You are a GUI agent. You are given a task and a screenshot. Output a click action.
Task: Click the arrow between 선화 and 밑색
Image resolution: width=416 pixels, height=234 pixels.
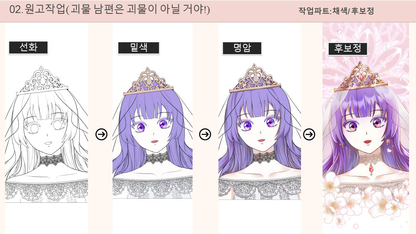click(101, 134)
